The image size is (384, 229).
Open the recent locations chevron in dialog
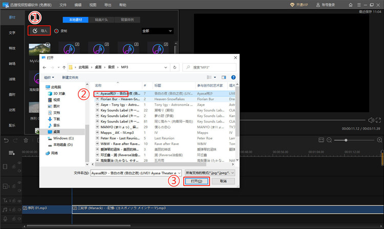[x=58, y=67]
